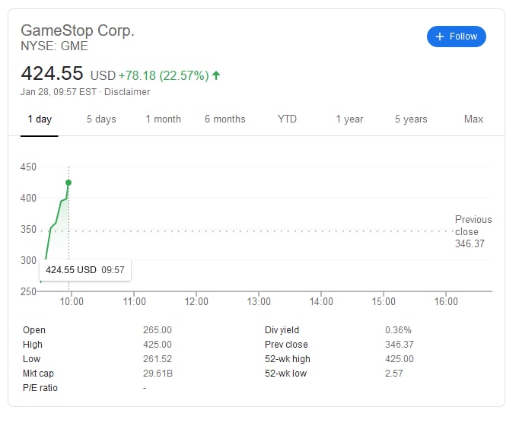Click the 52-wk high value

[x=400, y=359]
